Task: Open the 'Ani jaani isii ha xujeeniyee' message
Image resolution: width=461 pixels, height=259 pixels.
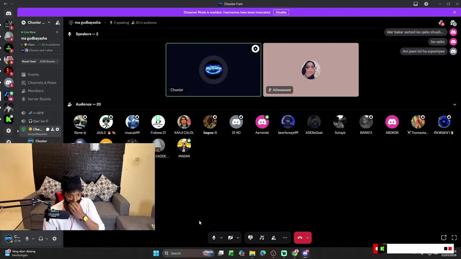Action: coord(424,51)
